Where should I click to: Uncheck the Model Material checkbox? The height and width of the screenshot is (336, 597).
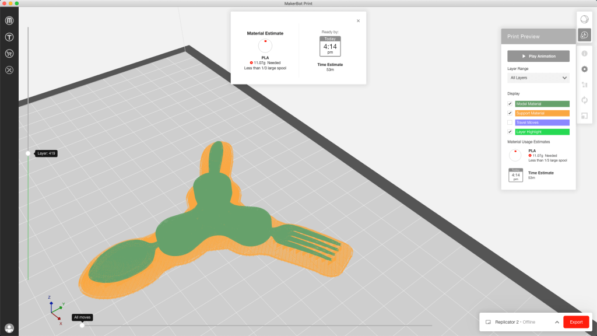[x=510, y=104]
